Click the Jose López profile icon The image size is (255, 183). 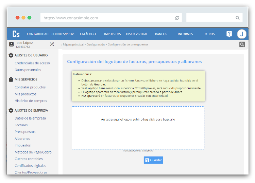click(12, 44)
